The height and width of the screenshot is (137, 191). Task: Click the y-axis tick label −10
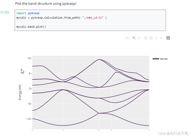[x=29, y=119]
